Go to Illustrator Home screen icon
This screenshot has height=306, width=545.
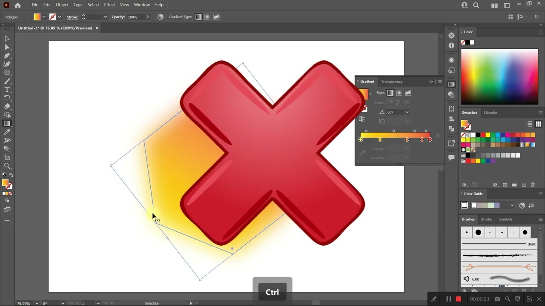[x=17, y=5]
